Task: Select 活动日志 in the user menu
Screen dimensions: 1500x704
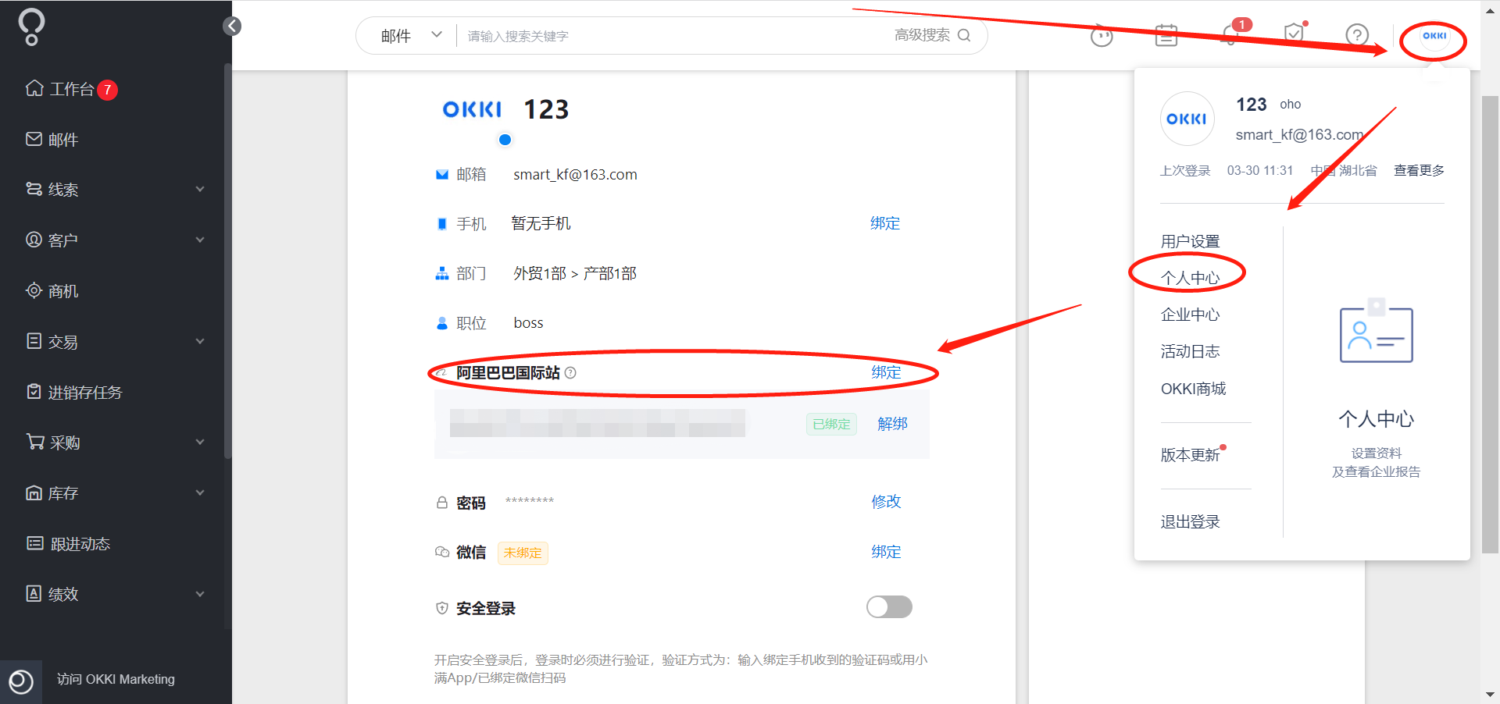Action: (x=1190, y=351)
